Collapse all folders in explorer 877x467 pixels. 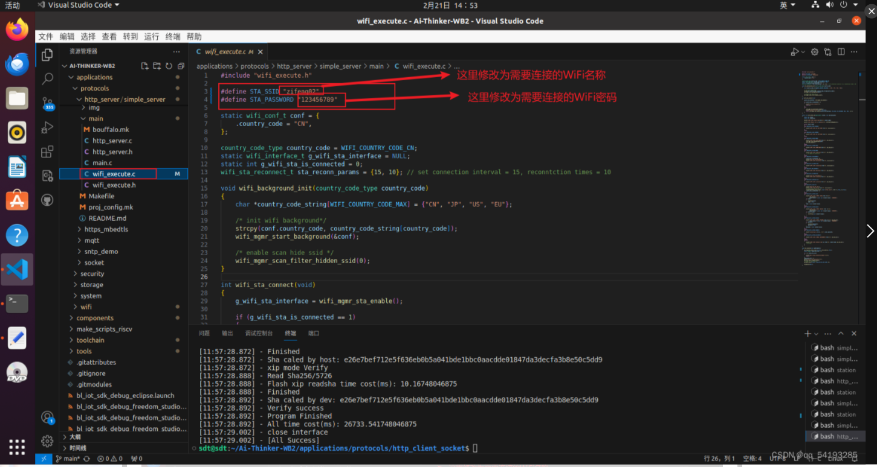(180, 66)
